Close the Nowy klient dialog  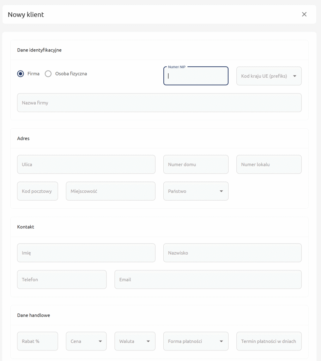(x=304, y=14)
